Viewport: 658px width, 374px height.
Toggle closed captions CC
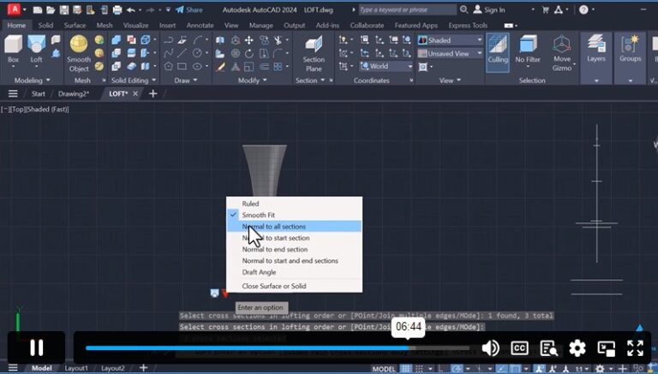(x=519, y=348)
